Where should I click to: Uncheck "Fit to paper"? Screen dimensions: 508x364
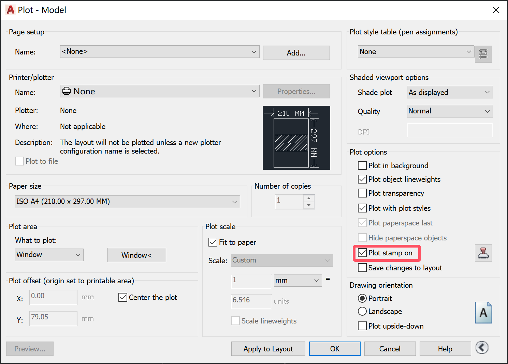click(213, 242)
